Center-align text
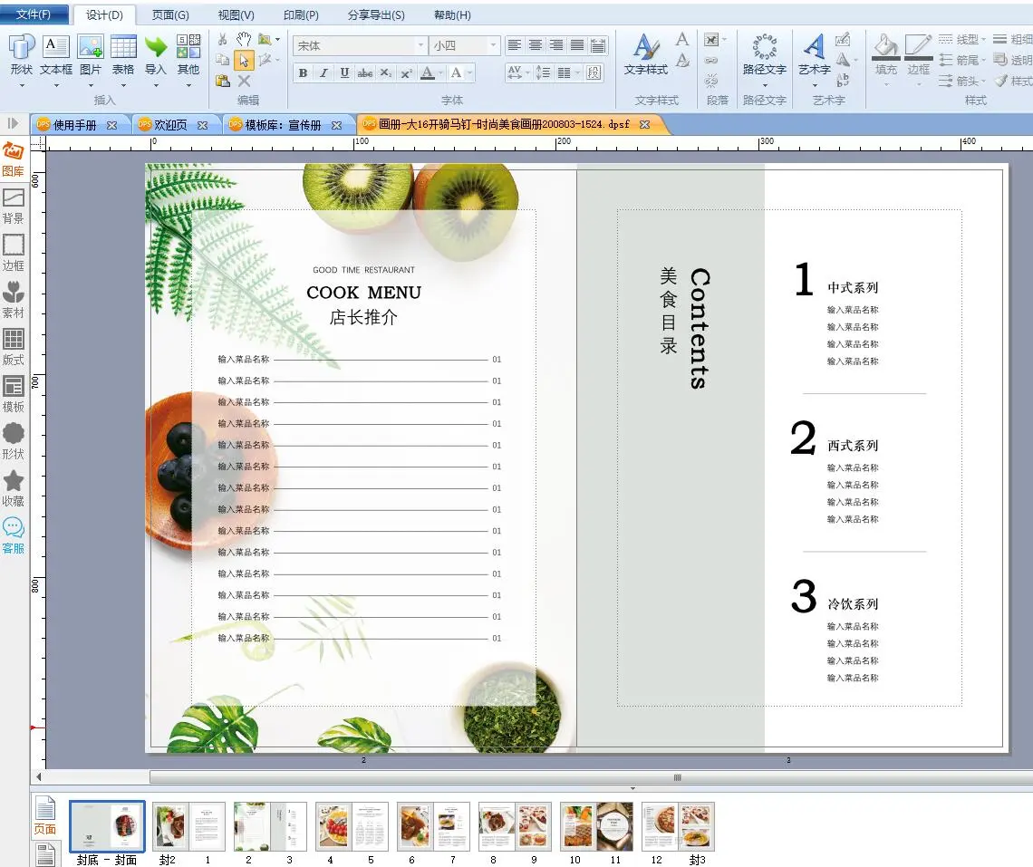This screenshot has height=867, width=1033. tap(536, 44)
